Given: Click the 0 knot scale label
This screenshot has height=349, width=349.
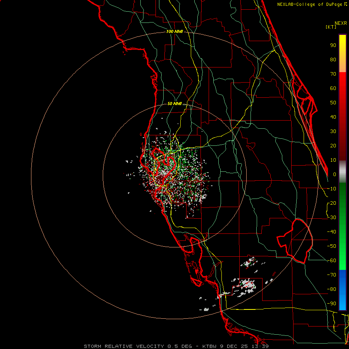Looking at the screenshot, I should (335, 174).
